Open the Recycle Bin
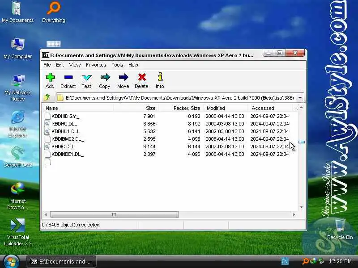Viewport: 358px width, 268px height. point(340,229)
